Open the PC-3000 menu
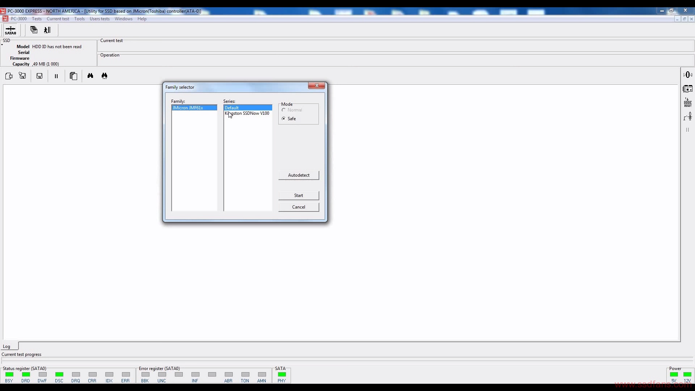This screenshot has width=695, height=391. (x=19, y=19)
